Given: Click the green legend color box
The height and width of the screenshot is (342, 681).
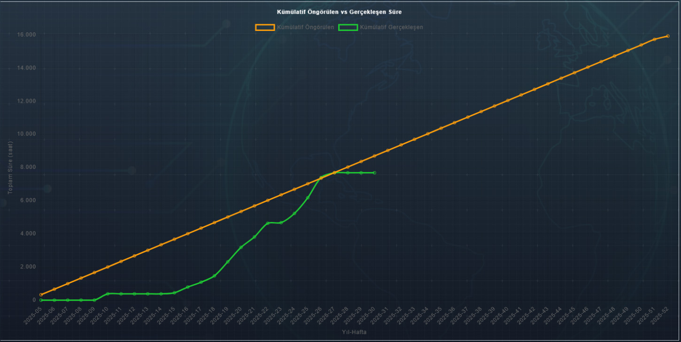Looking at the screenshot, I should pyautogui.click(x=348, y=27).
